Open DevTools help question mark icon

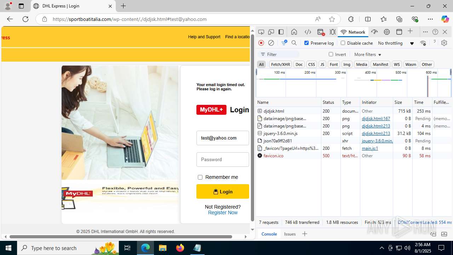(x=435, y=32)
